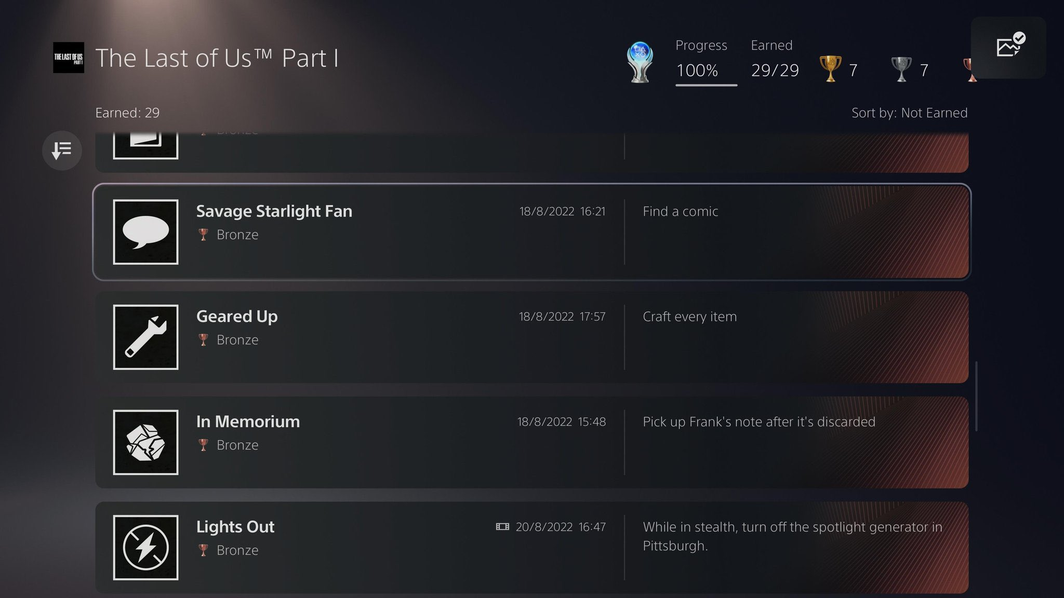Click the 100% progress bar
The image size is (1064, 598).
pyautogui.click(x=706, y=84)
